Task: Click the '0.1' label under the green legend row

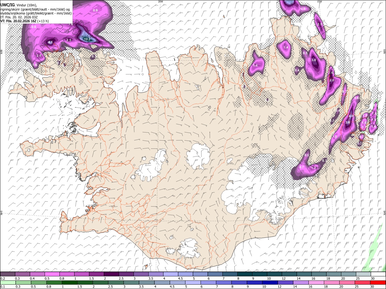Action: (2, 287)
